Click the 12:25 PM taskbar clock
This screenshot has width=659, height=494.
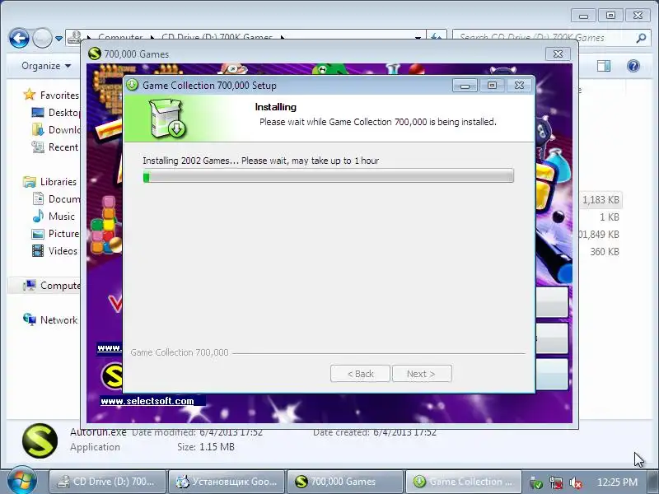click(617, 482)
